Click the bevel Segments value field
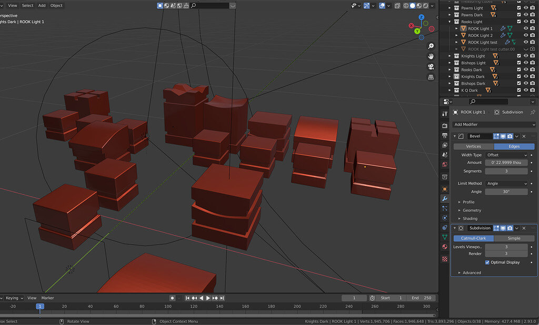The height and width of the screenshot is (325, 539). (x=506, y=171)
